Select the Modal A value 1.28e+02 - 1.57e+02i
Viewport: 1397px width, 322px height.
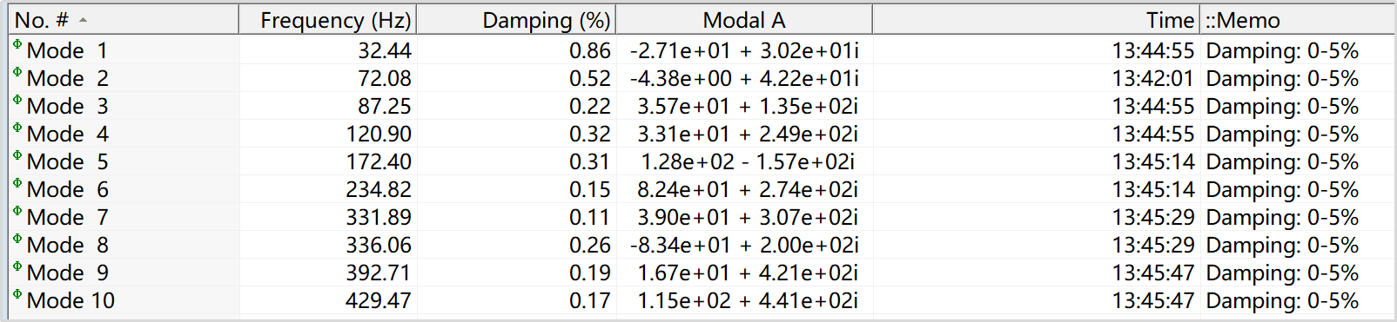(x=748, y=161)
